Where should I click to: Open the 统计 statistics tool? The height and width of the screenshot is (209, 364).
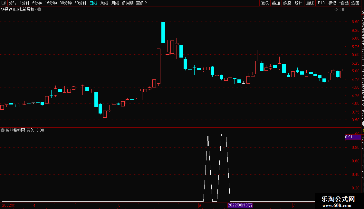tap(298, 3)
